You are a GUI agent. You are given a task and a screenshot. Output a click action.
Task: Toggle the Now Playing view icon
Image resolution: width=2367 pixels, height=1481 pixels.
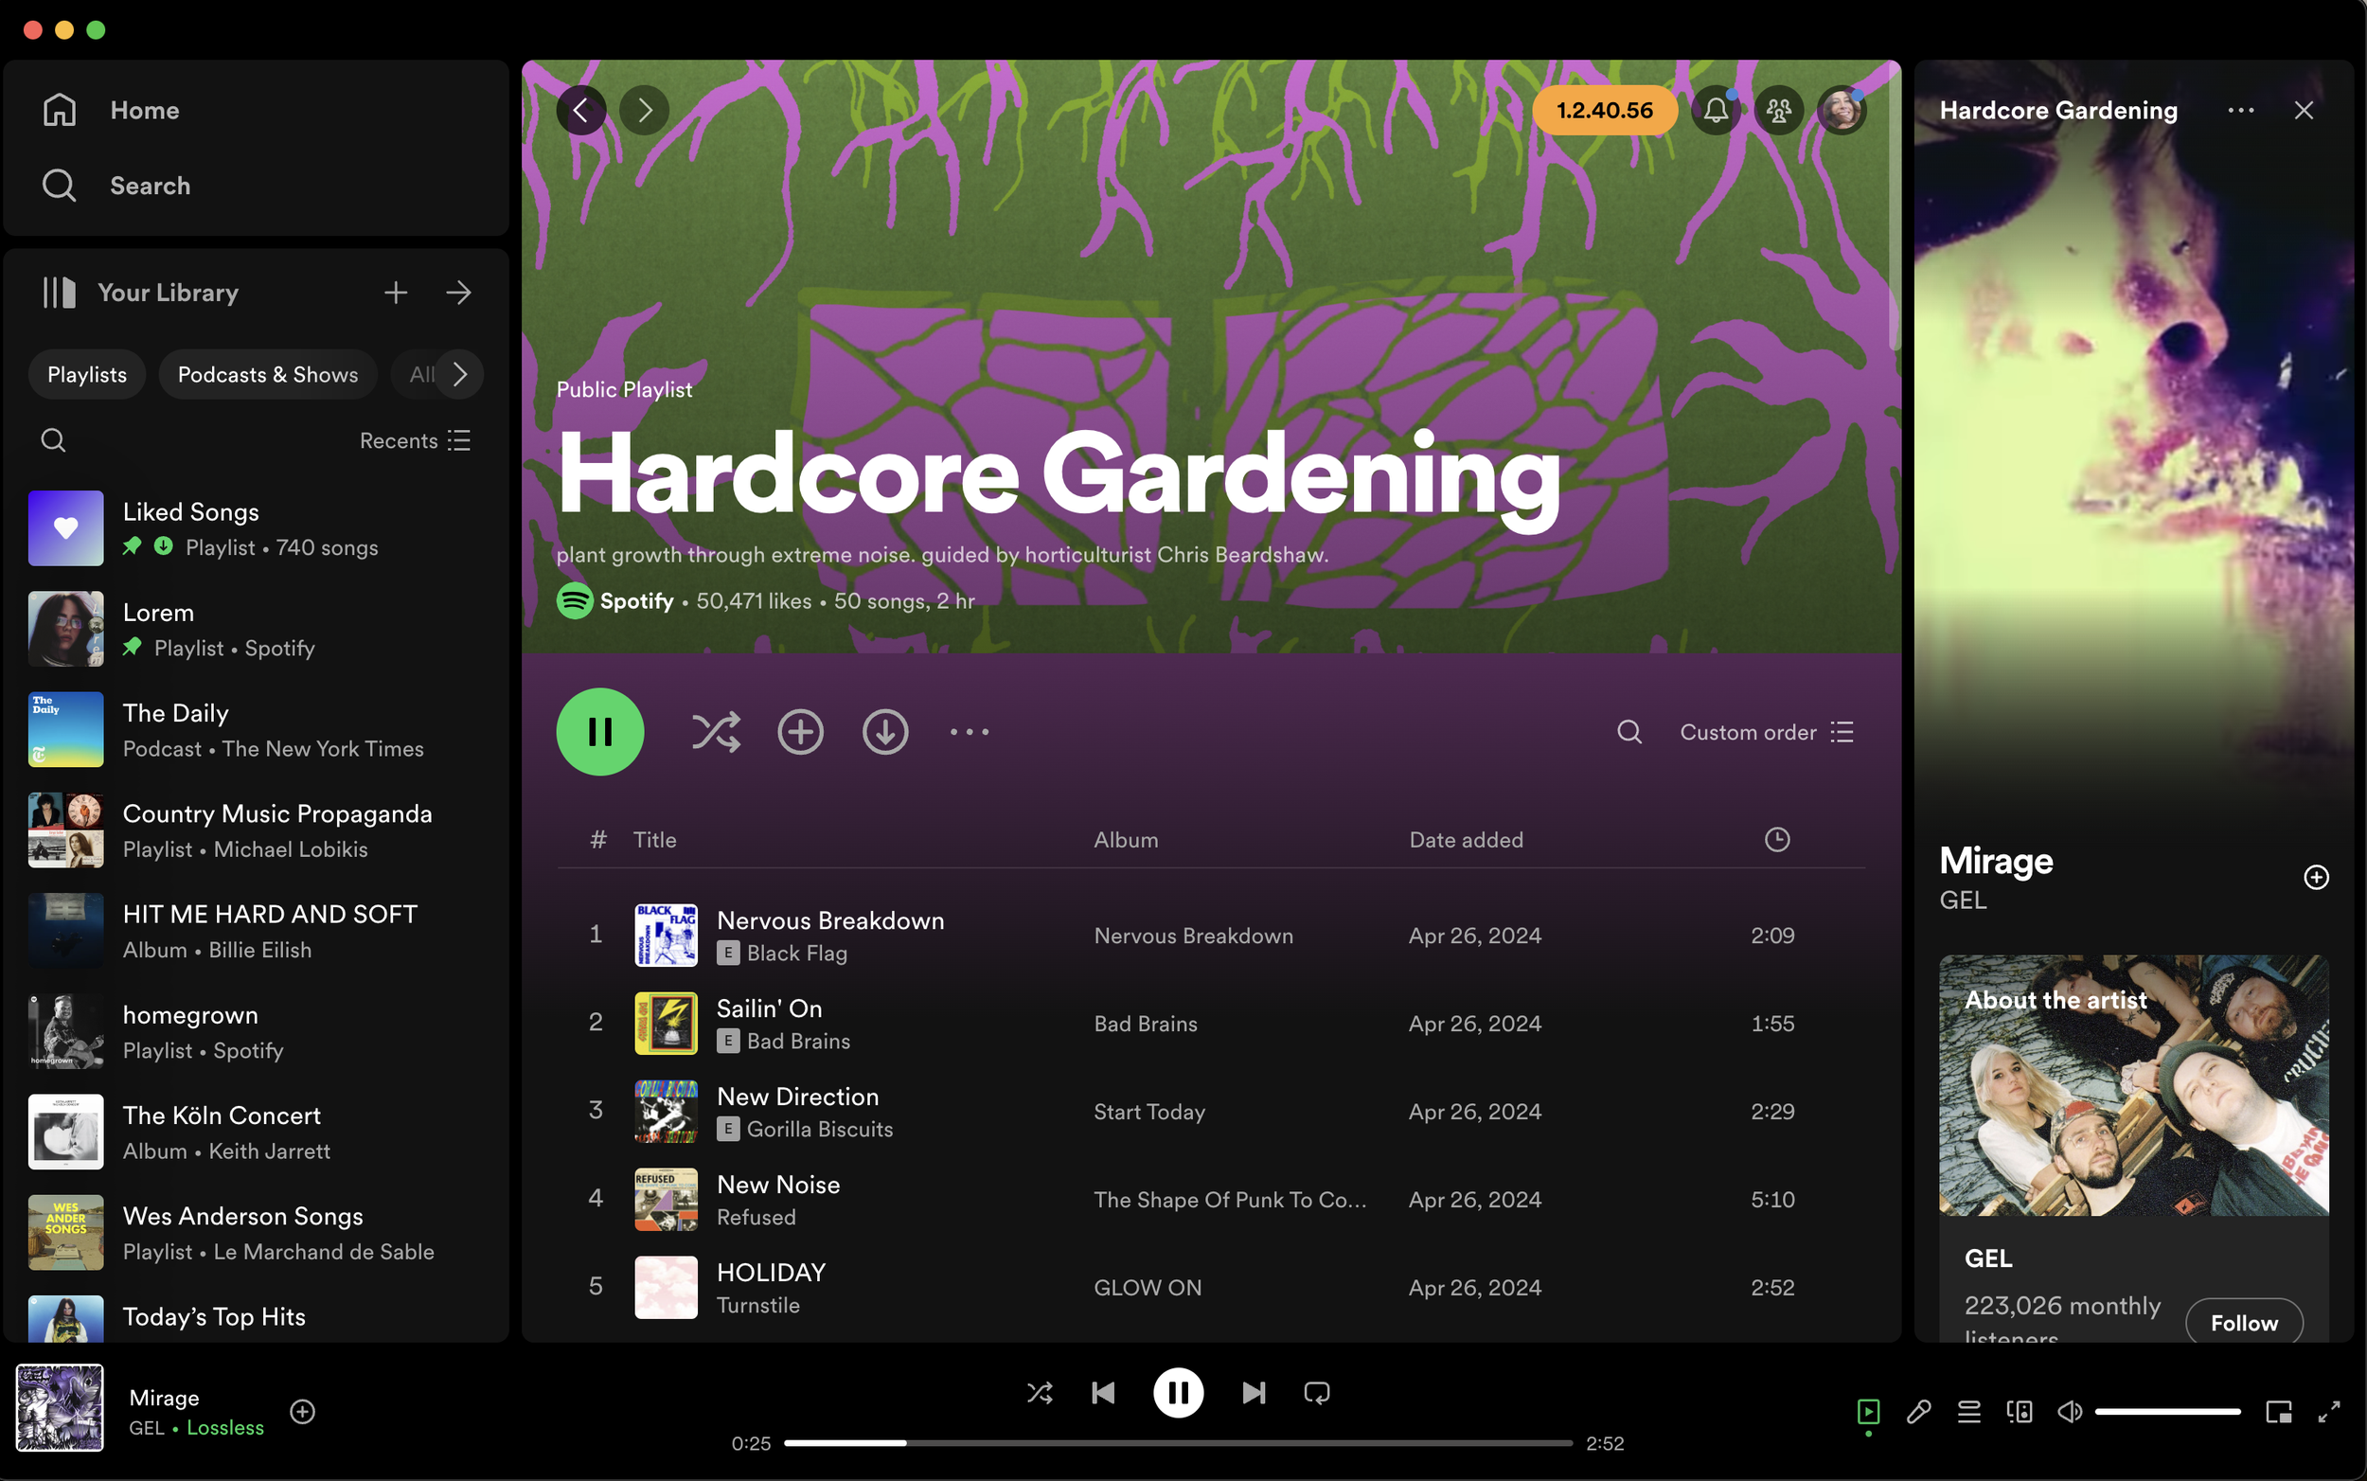click(x=1867, y=1412)
